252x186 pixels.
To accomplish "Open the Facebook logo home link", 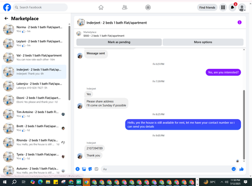I will [x=7, y=8].
